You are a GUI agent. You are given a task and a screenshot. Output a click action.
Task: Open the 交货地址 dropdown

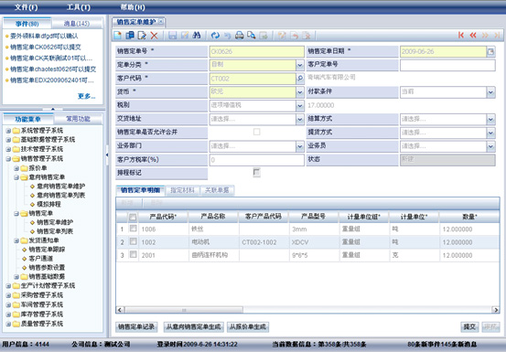300,119
